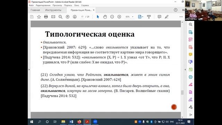Zoom out with the minus button
This screenshot has height=125, width=222.
[x=112, y=17]
